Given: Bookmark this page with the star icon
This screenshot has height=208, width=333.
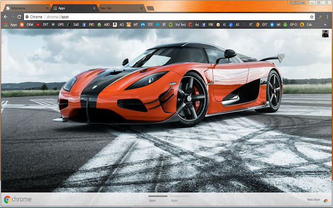Looking at the screenshot, I should (x=312, y=17).
